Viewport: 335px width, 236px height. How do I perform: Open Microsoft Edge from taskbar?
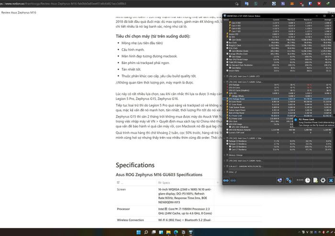176,232
